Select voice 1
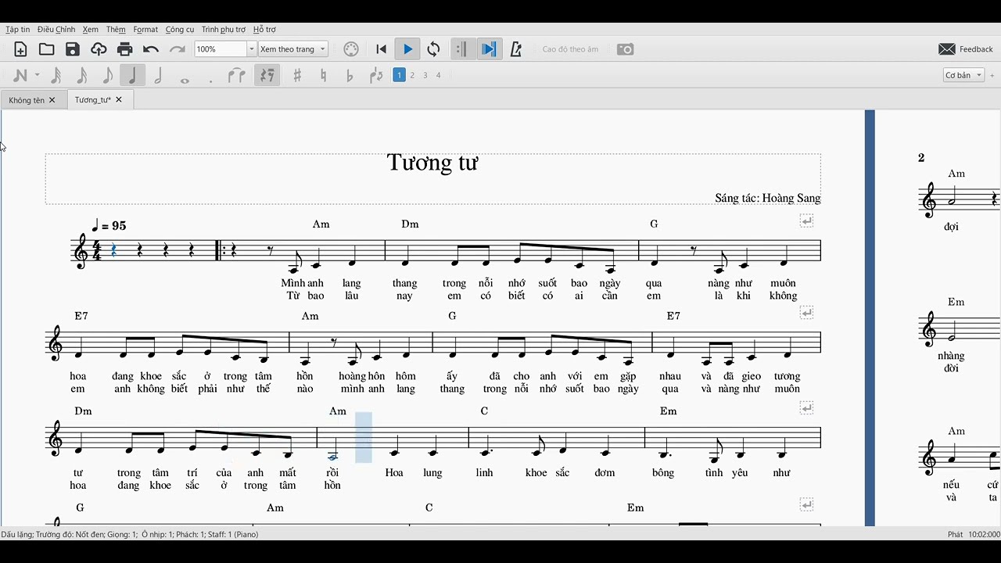Screen dimensions: 1001x563 pyautogui.click(x=399, y=75)
